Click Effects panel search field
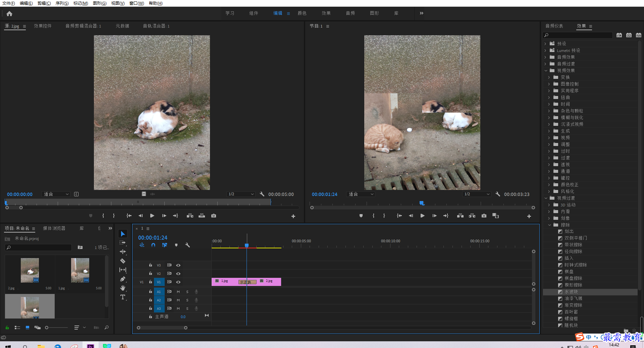 (x=578, y=35)
